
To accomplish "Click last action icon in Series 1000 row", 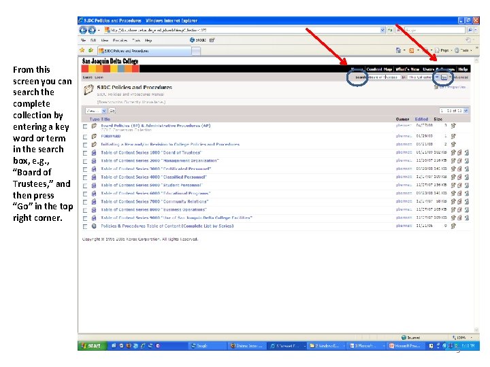I will pos(467,152).
